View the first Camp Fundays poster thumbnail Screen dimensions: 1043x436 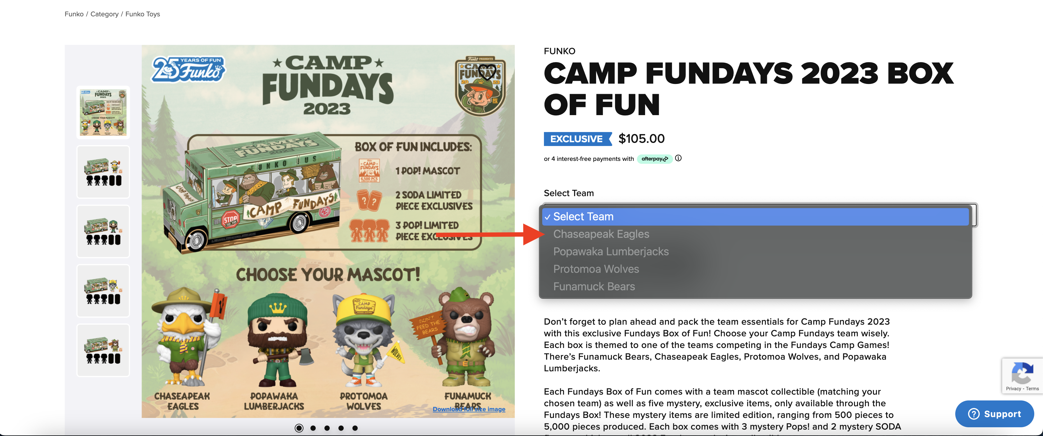(x=103, y=112)
